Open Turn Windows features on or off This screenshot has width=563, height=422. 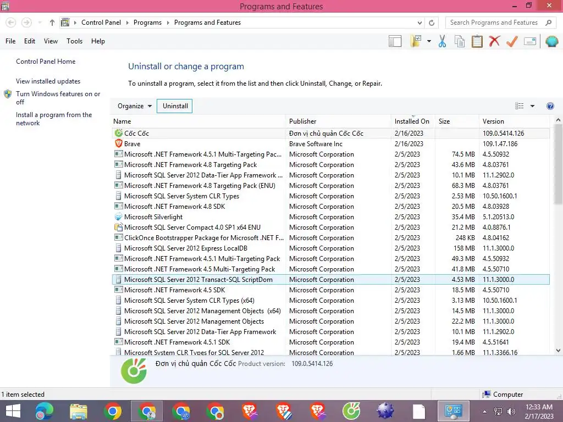(x=58, y=98)
